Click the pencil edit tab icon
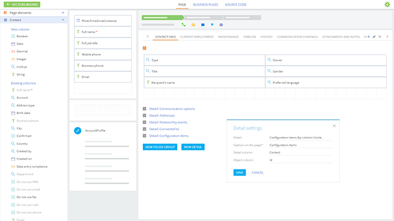 click(x=374, y=37)
